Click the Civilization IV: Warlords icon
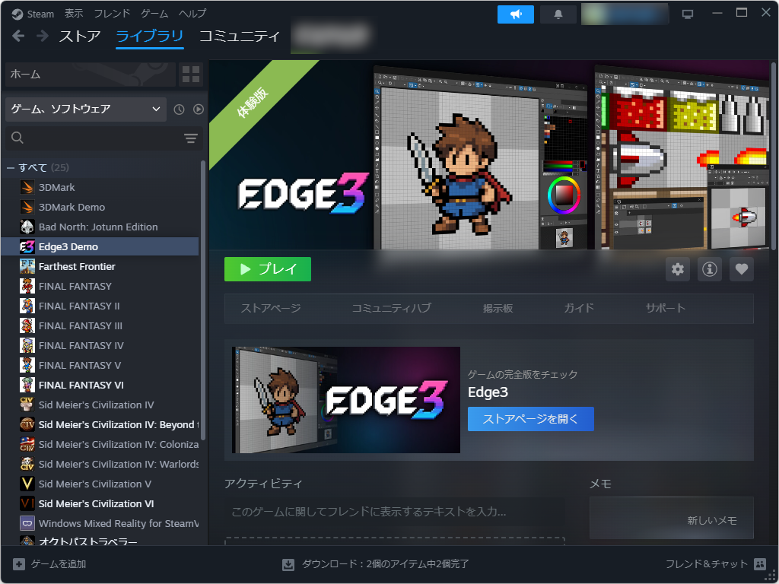Image resolution: width=779 pixels, height=584 pixels. (x=27, y=464)
